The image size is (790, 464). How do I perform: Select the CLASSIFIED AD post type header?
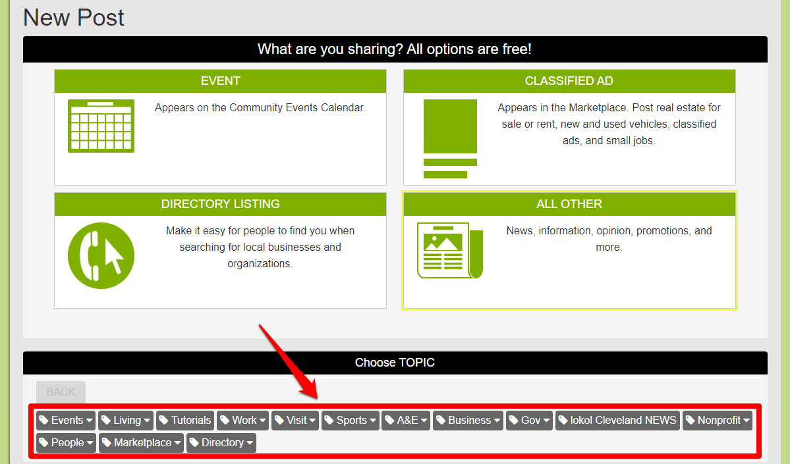pos(569,81)
